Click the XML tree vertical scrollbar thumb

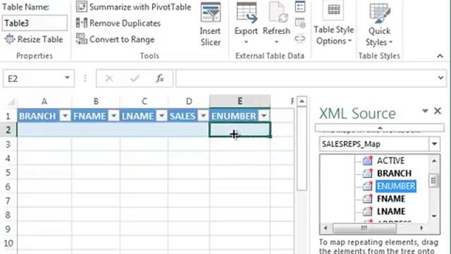[x=433, y=181]
